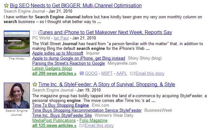Open Time Buys Shopping Recommendation Service StyleFeeder
216x130 pixels.
point(87,110)
